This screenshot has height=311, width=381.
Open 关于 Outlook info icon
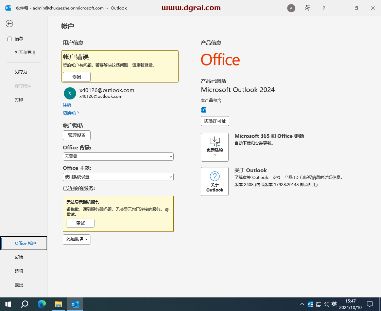point(215,176)
